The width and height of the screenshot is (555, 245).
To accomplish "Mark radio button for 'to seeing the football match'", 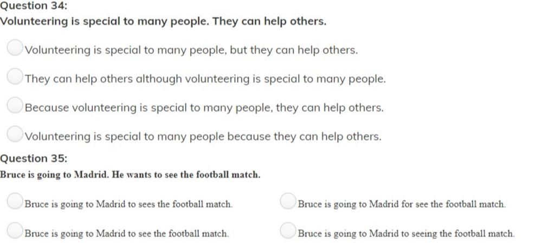I will tap(288, 230).
